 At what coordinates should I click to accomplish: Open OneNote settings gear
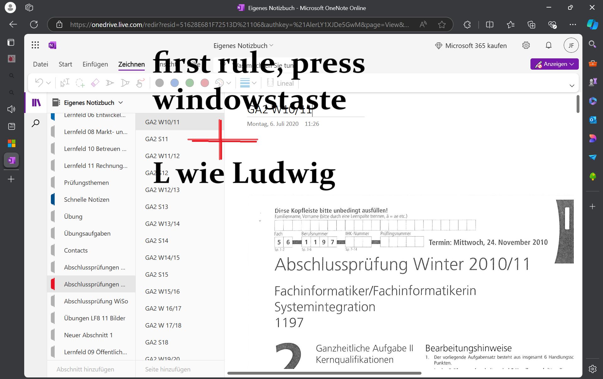coord(526,45)
